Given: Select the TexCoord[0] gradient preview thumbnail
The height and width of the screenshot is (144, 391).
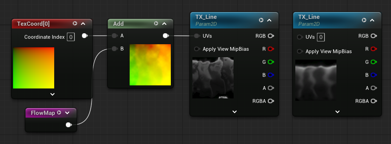Looking at the screenshot, I should coord(34,68).
